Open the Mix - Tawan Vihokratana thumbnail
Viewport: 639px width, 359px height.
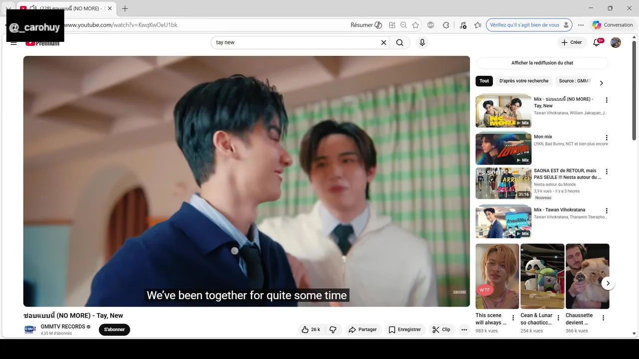[503, 222]
